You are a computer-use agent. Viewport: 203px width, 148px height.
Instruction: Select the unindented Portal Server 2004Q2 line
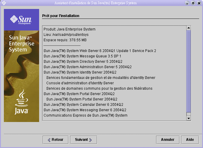pyautogui.click(x=79, y=94)
